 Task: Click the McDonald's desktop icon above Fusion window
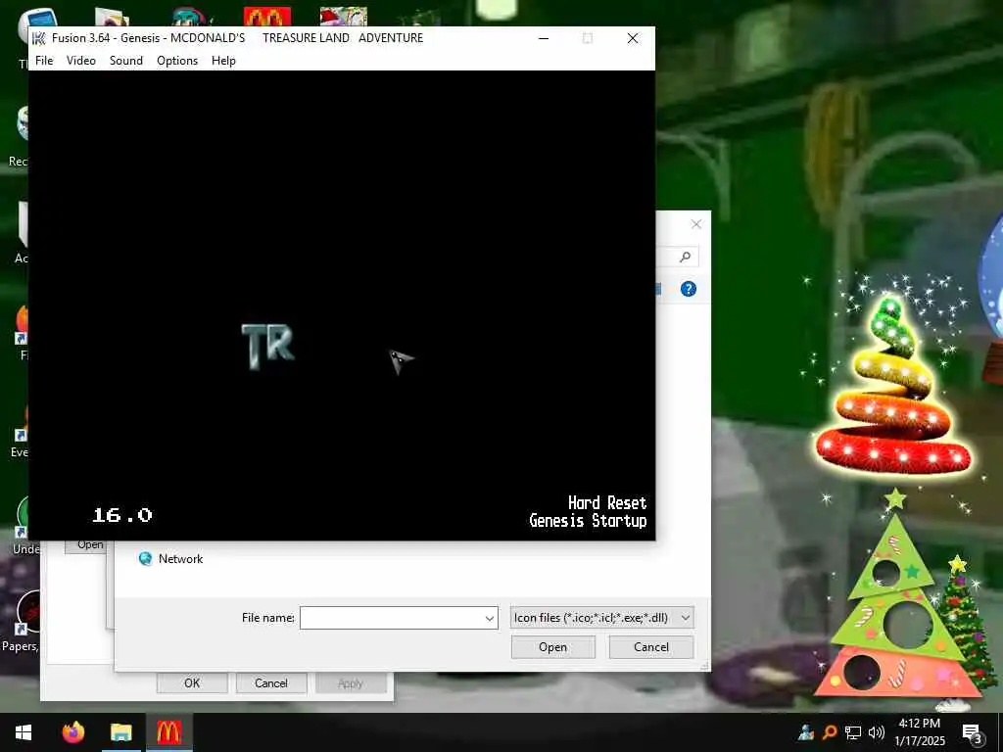click(x=266, y=17)
